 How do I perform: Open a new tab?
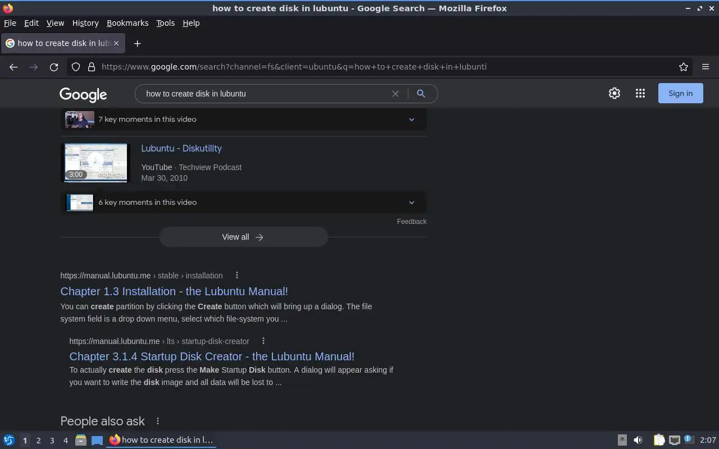137,43
